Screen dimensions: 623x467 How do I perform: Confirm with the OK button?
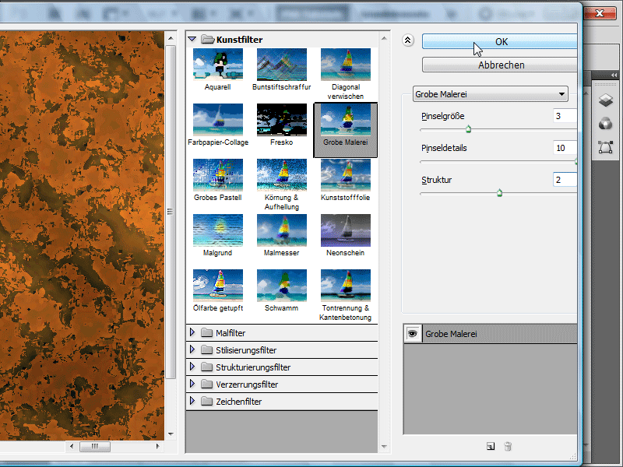tap(499, 42)
